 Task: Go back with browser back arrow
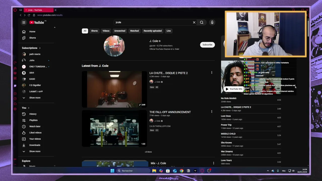21,15
